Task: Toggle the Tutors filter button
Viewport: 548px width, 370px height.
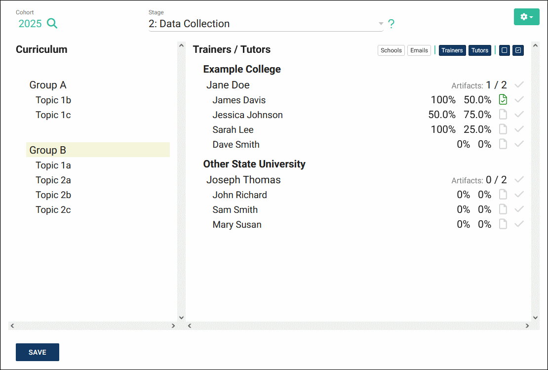Action: click(480, 50)
